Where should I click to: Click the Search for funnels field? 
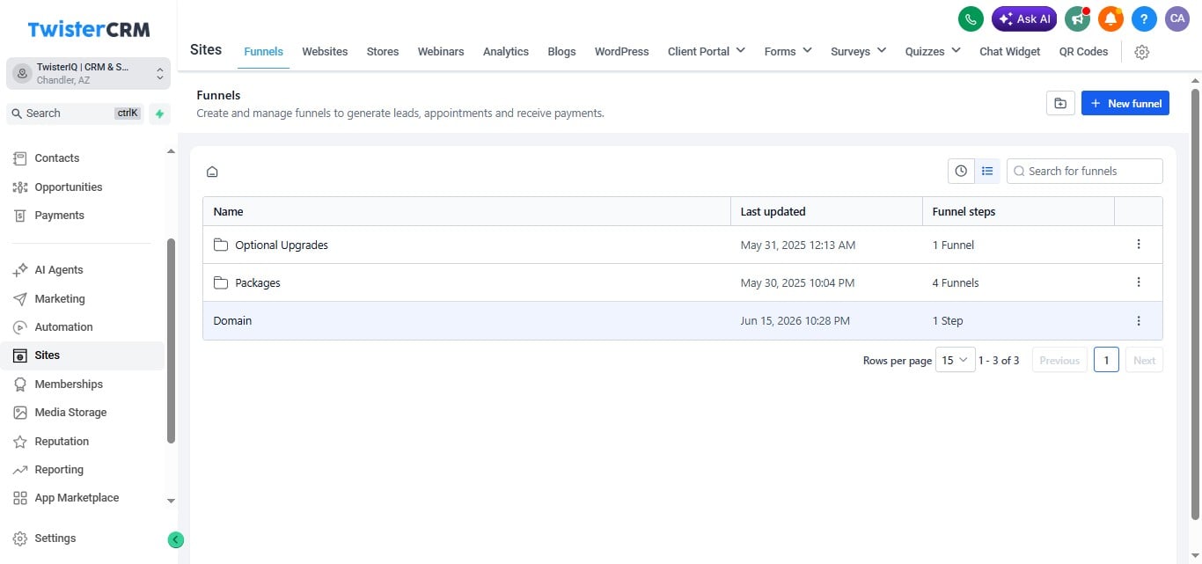1084,171
